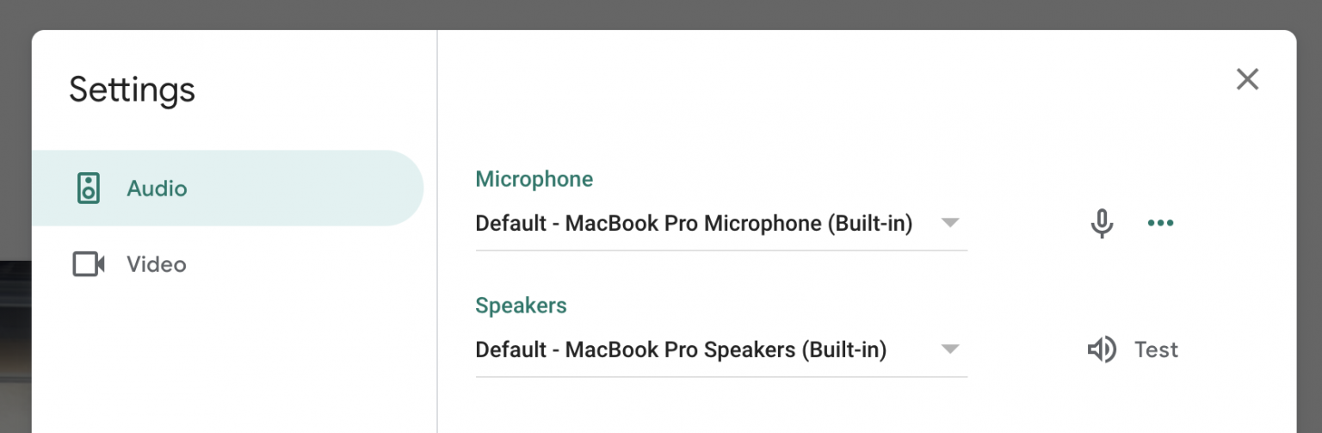Switch to the Video settings tab label
1322x433 pixels.
157,264
